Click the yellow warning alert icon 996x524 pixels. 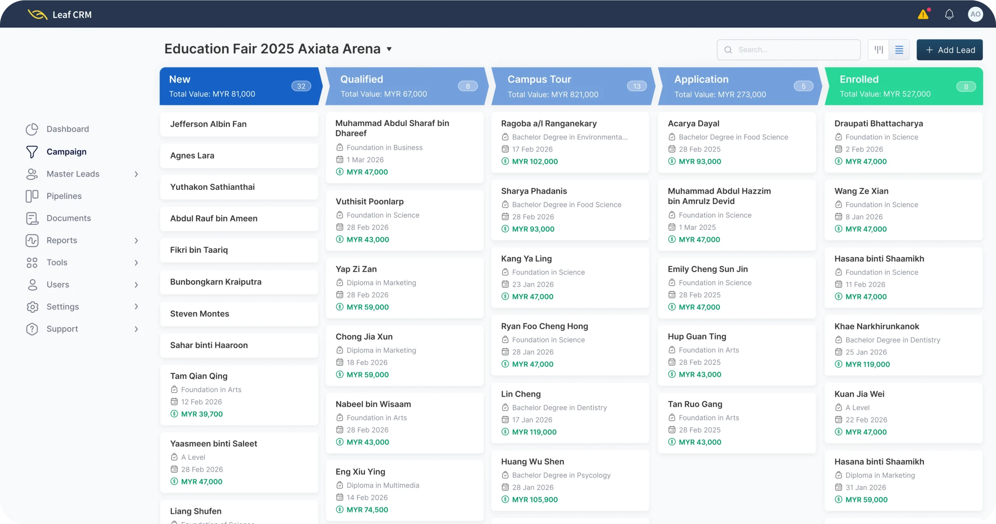(923, 15)
